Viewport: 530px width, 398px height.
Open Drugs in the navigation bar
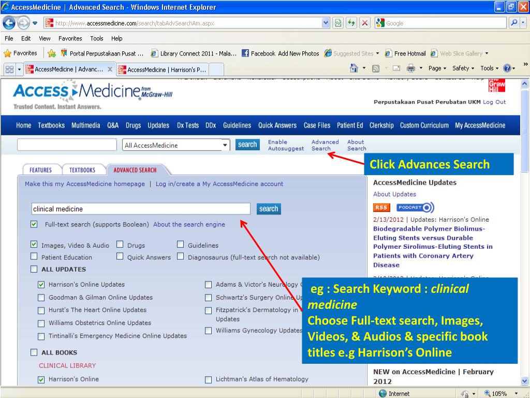click(133, 125)
